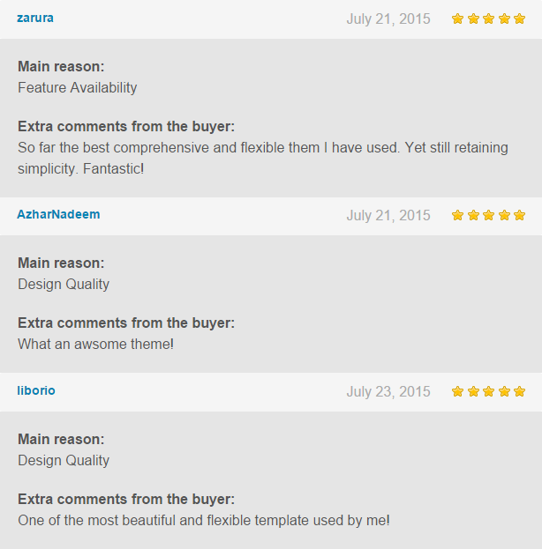Click the July 23, 2015 review date

coord(388,391)
